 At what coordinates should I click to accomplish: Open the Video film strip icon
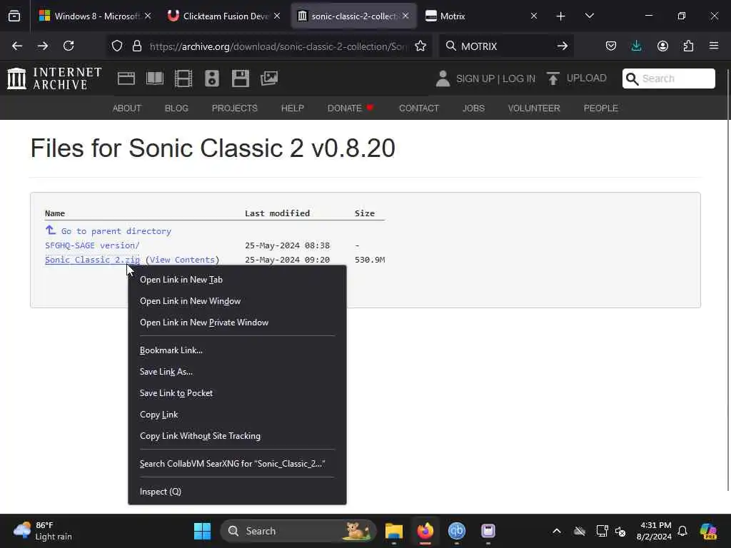[183, 78]
